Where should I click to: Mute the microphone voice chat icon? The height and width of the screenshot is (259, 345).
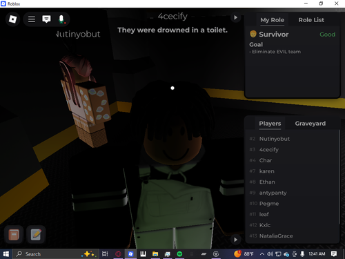[61, 19]
